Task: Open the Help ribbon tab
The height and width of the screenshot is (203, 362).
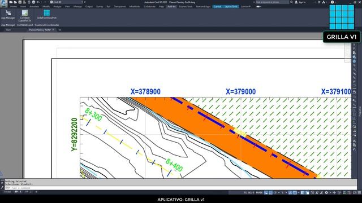Action: tap(161, 7)
